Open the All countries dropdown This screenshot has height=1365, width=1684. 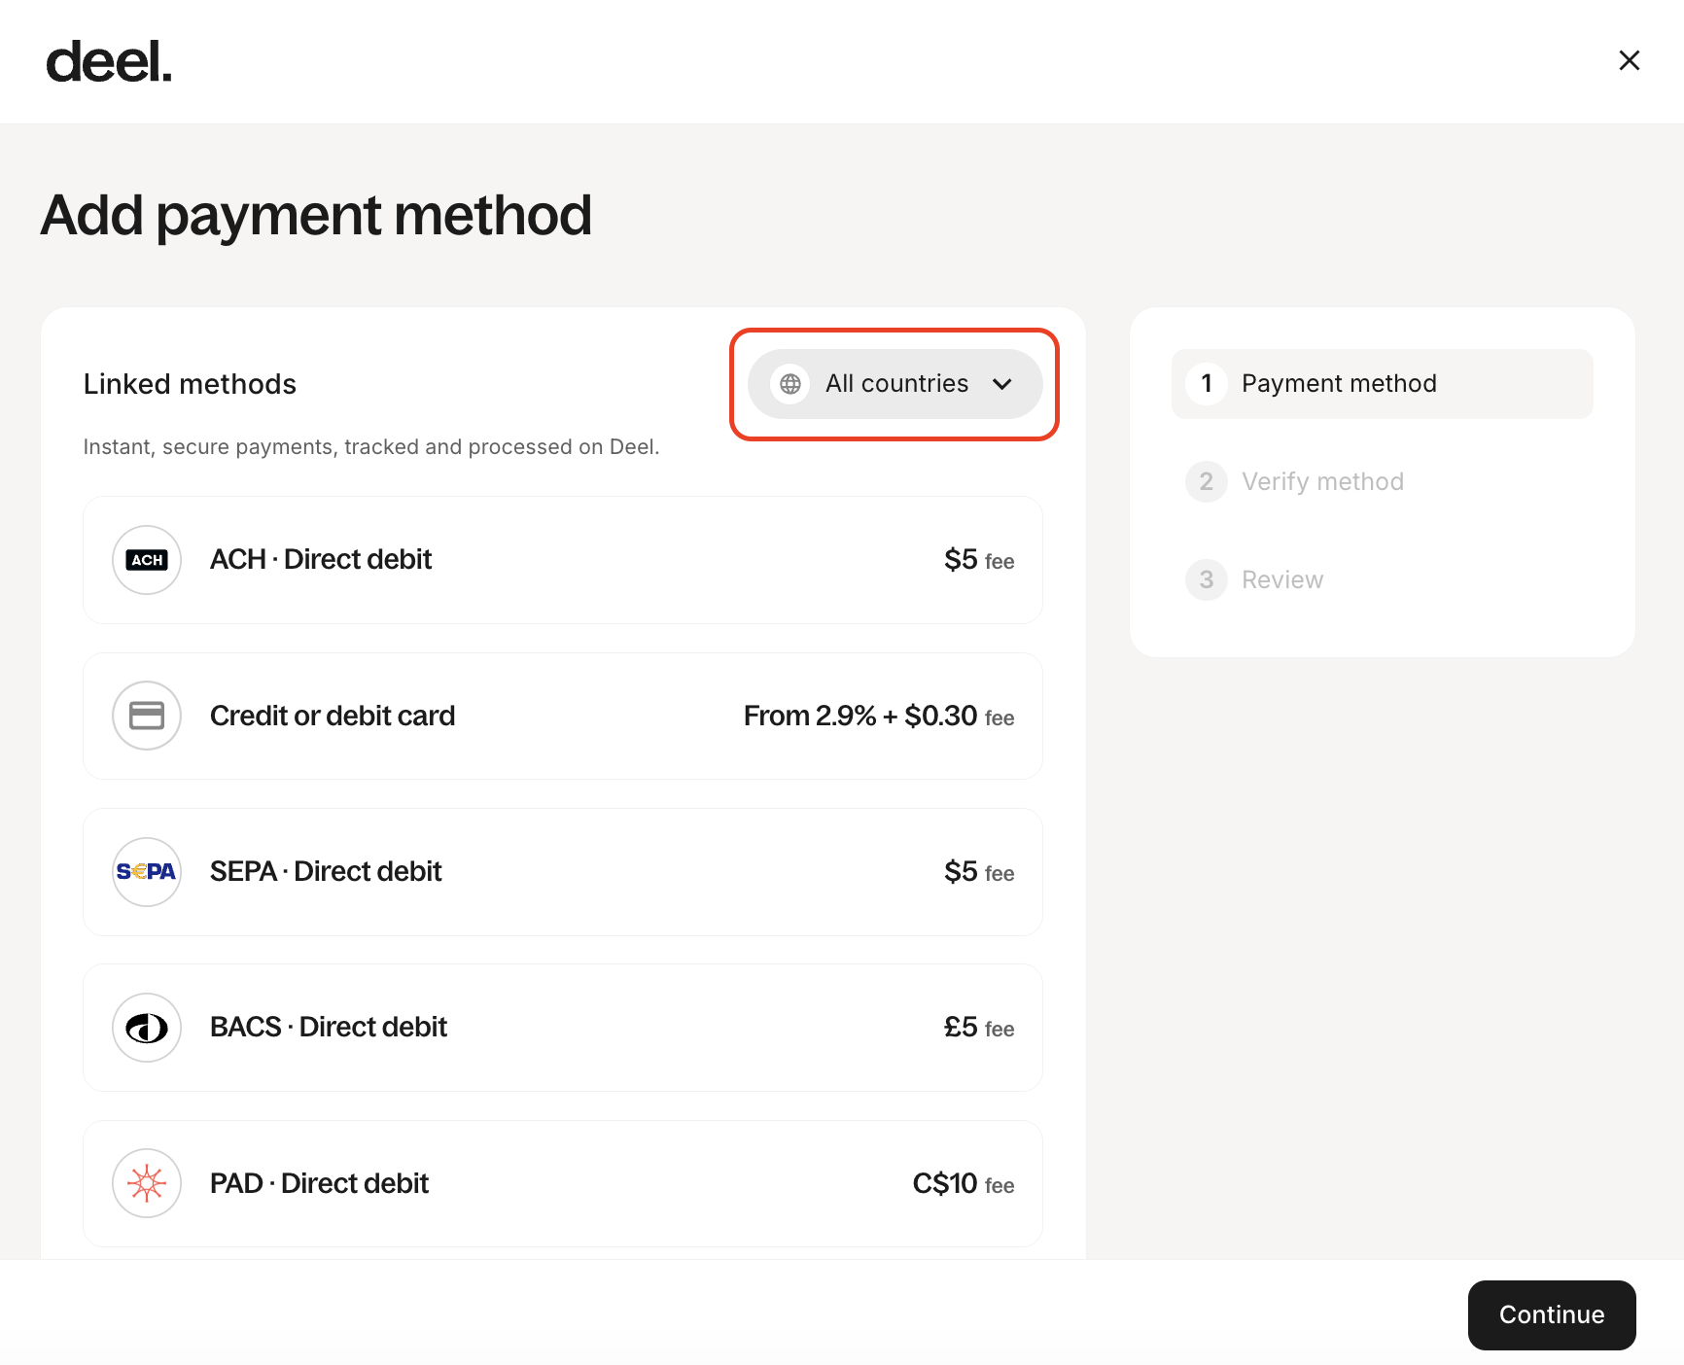tap(895, 384)
